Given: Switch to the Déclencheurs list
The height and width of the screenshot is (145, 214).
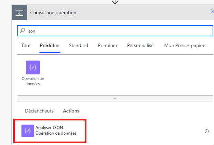Looking at the screenshot, I should (39, 111).
